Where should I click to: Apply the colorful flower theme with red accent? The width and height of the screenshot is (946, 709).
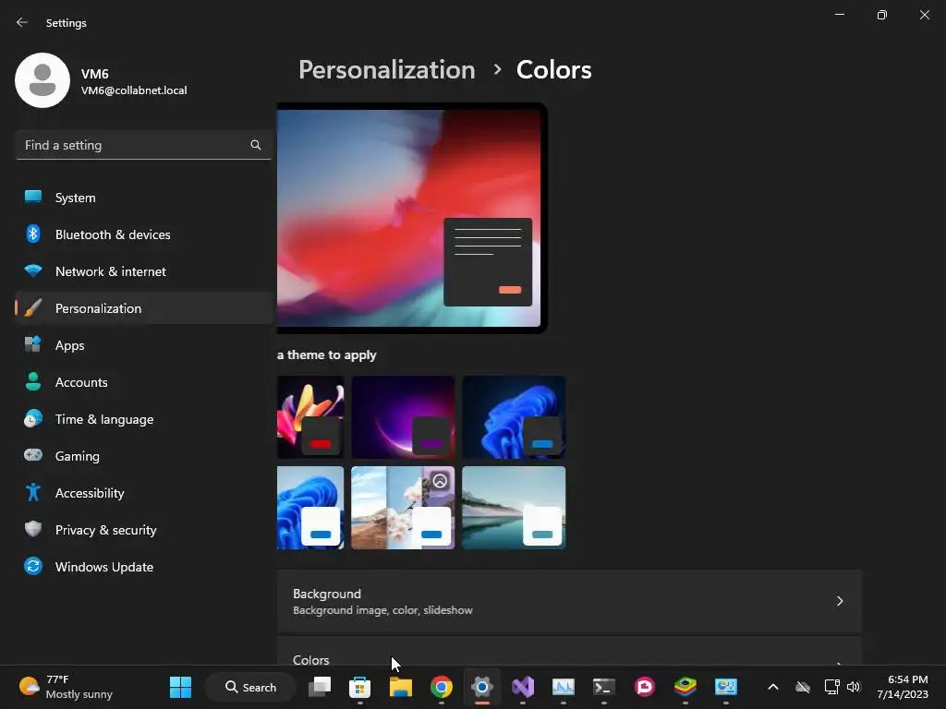click(310, 417)
